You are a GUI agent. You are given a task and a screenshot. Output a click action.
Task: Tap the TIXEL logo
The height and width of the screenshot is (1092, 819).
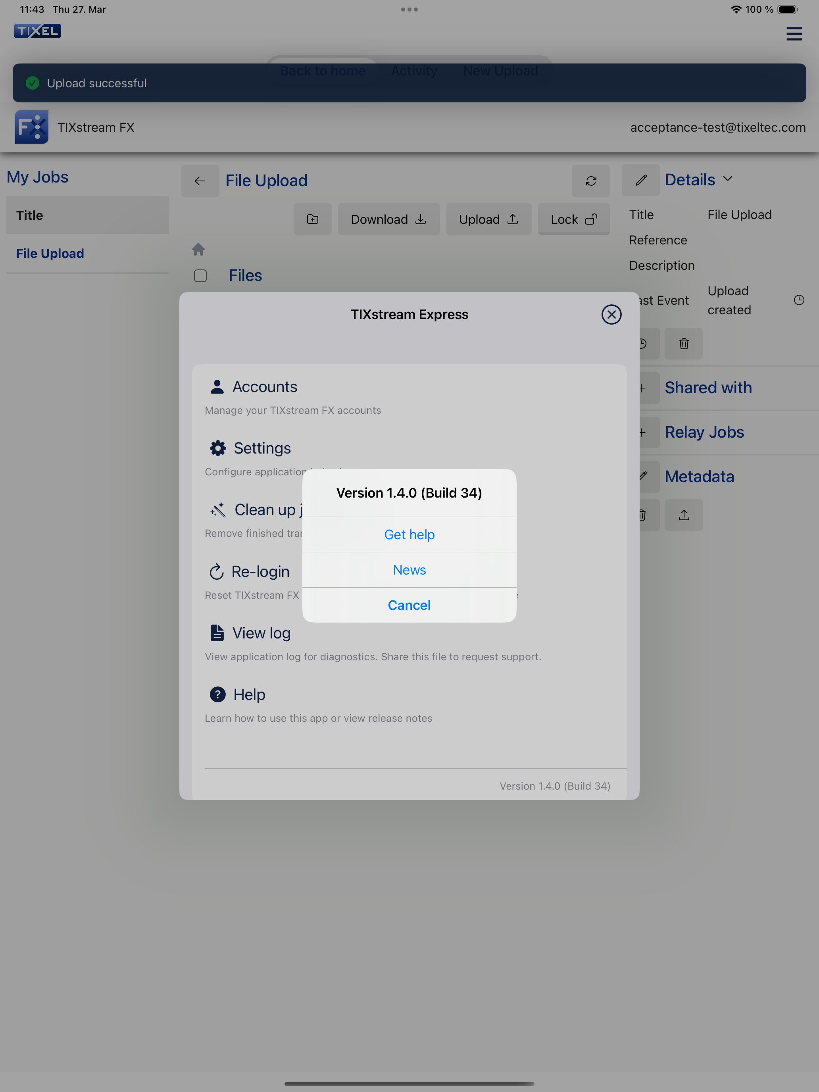coord(38,31)
